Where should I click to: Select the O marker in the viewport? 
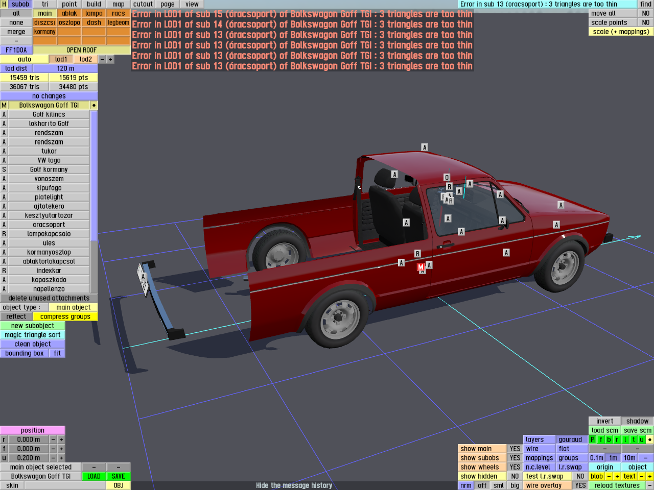tap(447, 178)
